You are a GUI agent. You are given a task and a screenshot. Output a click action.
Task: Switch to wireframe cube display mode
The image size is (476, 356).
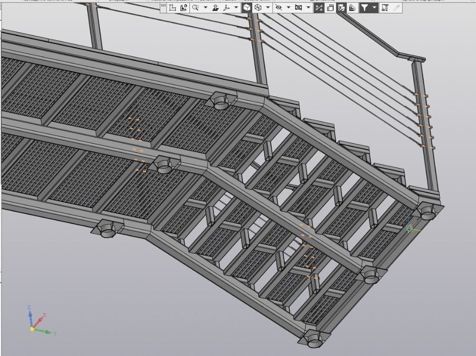[258, 8]
